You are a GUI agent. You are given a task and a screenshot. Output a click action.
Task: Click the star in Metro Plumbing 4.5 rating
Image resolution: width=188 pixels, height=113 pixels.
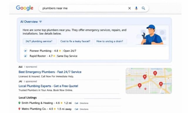(x=55, y=109)
